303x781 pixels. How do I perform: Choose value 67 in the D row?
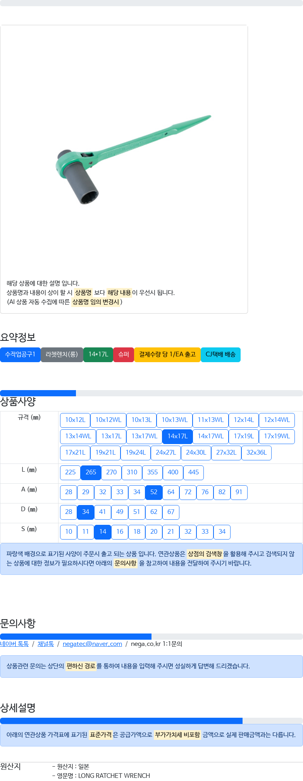pyautogui.click(x=171, y=512)
